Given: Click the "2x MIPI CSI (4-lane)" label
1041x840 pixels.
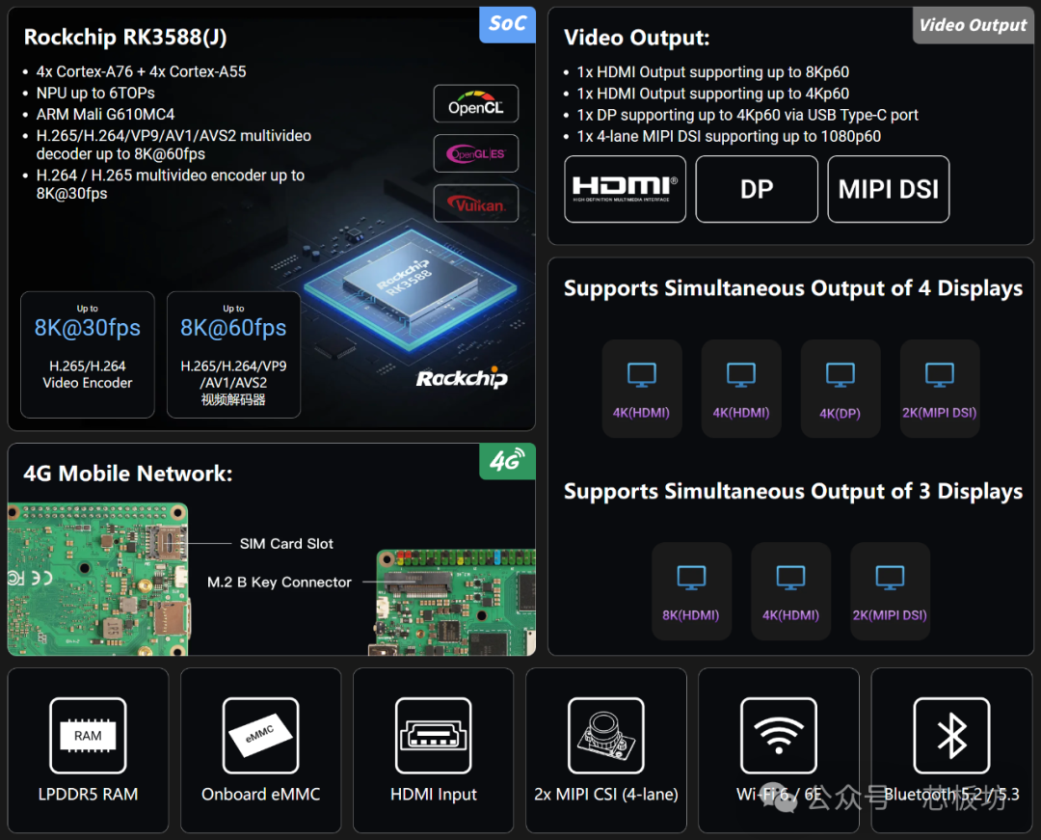Looking at the screenshot, I should coord(606,794).
